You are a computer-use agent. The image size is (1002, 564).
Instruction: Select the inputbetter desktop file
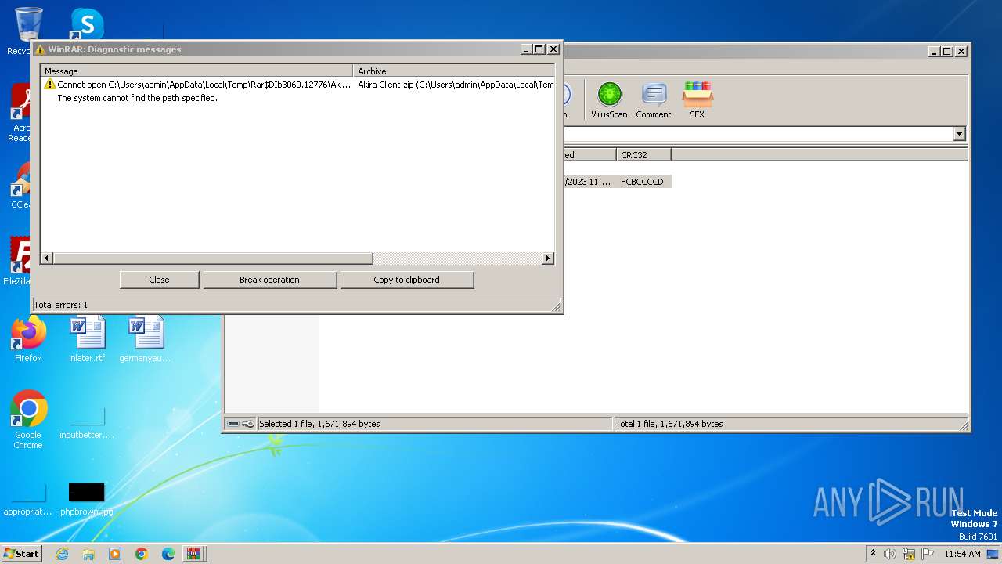coord(86,423)
